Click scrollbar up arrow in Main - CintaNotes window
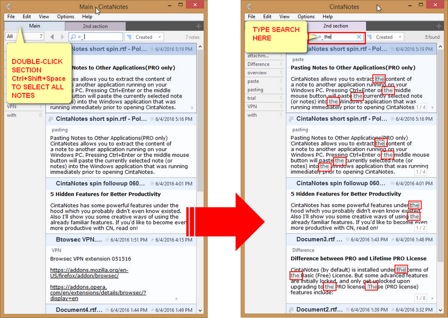The height and width of the screenshot is (318, 448). [x=200, y=47]
